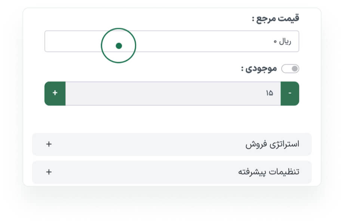The height and width of the screenshot is (224, 344).
Task: Click the solid green dot in the ring
Action: coord(119,46)
